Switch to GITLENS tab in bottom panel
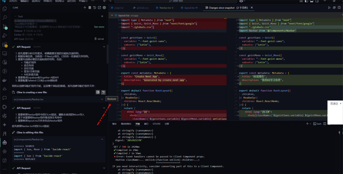The height and width of the screenshot is (174, 343). (157, 124)
